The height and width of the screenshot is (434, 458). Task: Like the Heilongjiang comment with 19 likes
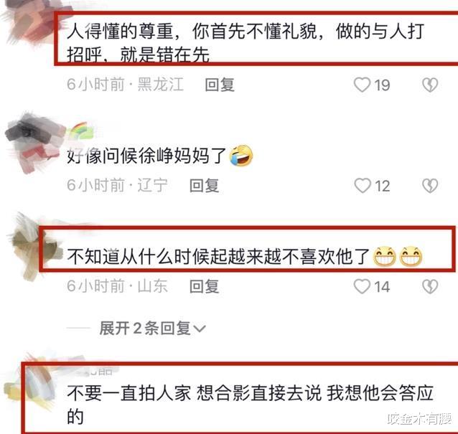tap(363, 85)
